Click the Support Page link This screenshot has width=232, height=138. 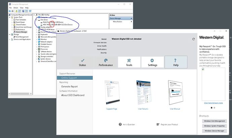[112, 109]
